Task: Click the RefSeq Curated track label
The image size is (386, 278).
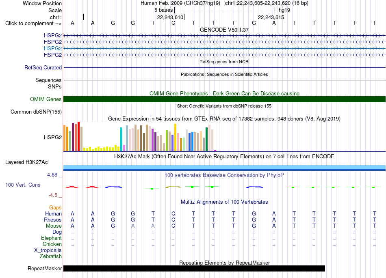Action: click(x=43, y=67)
